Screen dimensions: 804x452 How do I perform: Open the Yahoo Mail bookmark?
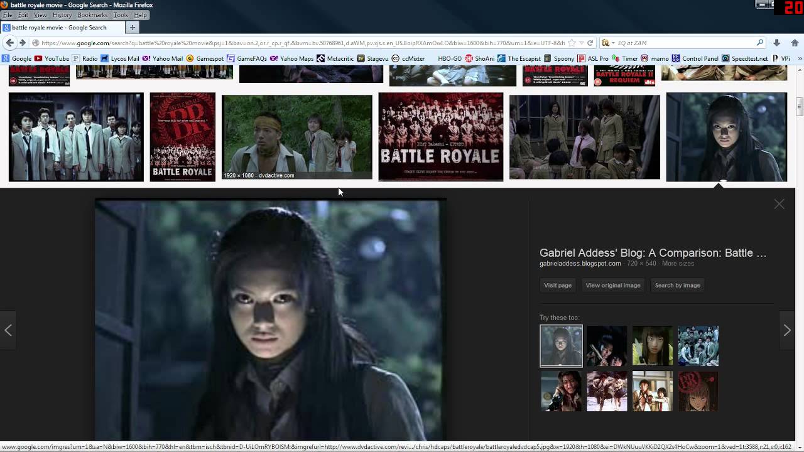163,58
